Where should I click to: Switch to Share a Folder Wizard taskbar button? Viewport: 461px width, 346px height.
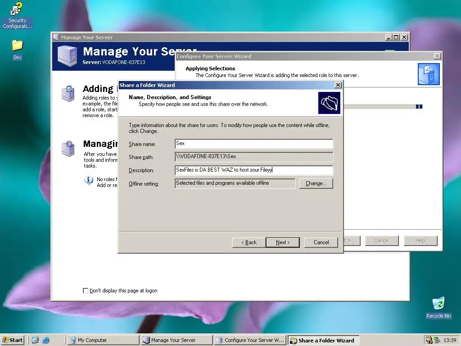tap(323, 341)
